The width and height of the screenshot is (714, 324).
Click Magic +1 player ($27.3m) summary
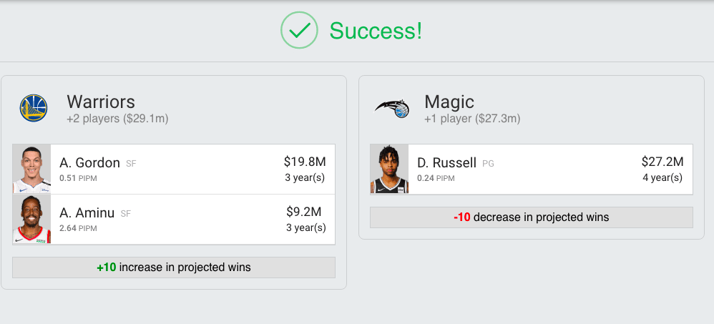(x=472, y=118)
